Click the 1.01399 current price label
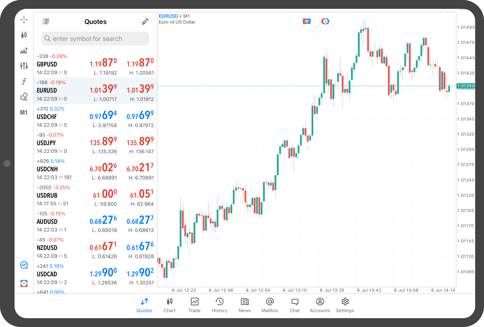This screenshot has width=484, height=327. click(466, 86)
